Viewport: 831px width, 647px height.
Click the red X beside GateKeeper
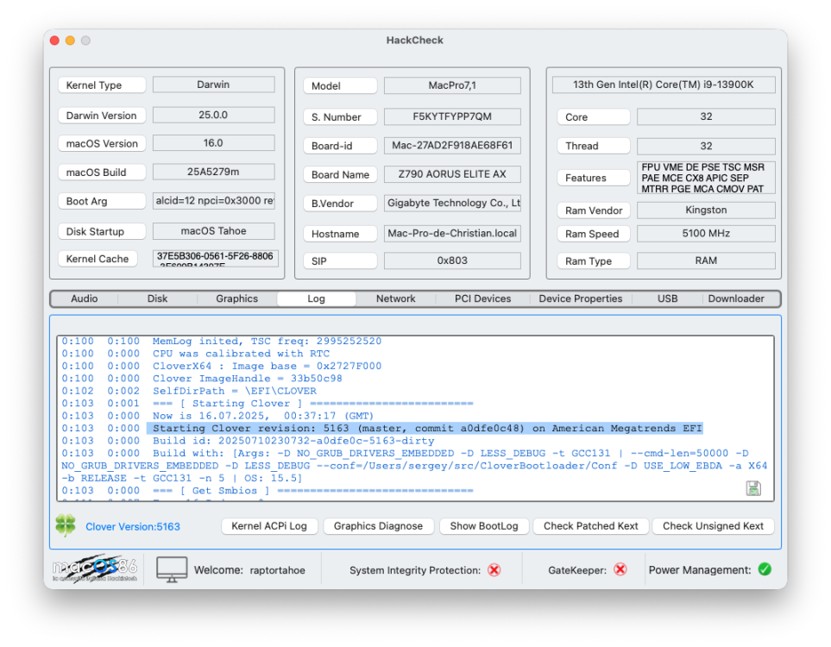click(x=620, y=569)
